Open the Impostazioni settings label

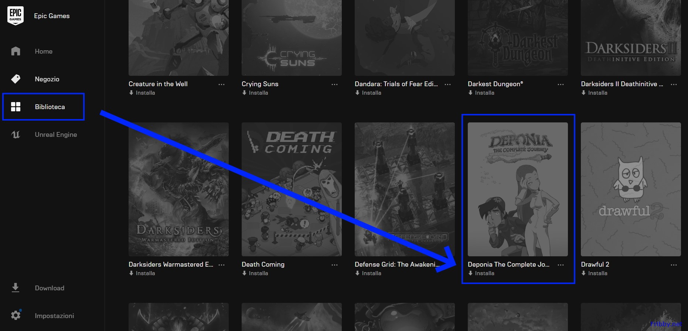coord(54,316)
